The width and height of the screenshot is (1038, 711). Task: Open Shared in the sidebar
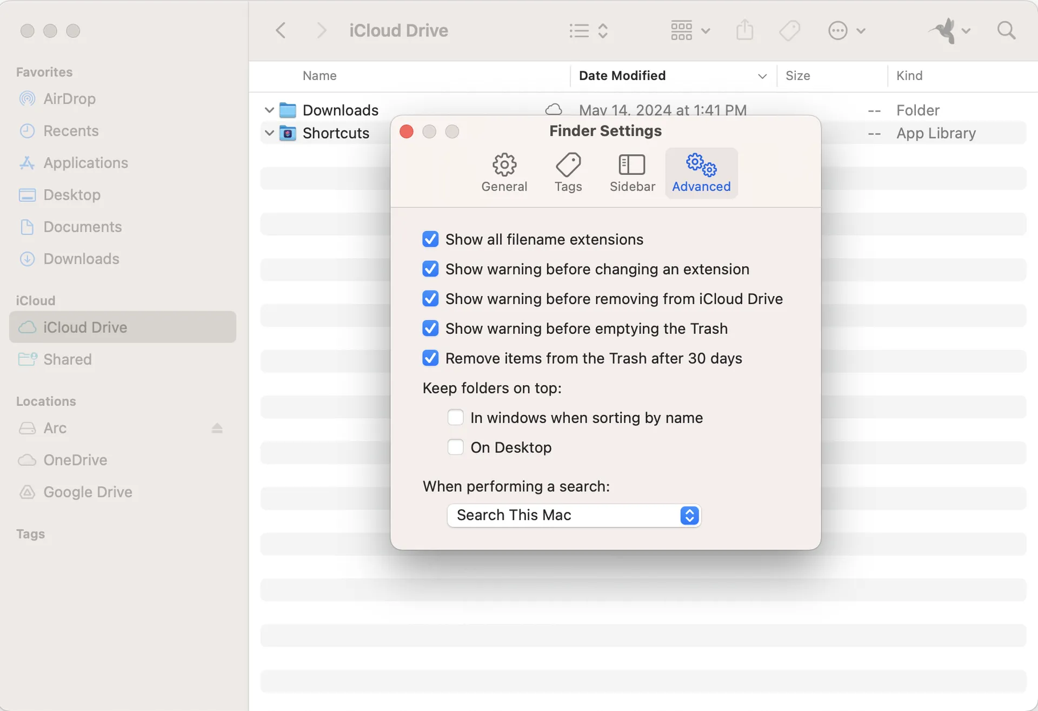122,359
